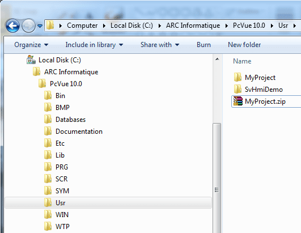Image resolution: width=301 pixels, height=233 pixels.
Task: Click the navigation pane scroll up arrow
Action: (x=217, y=59)
